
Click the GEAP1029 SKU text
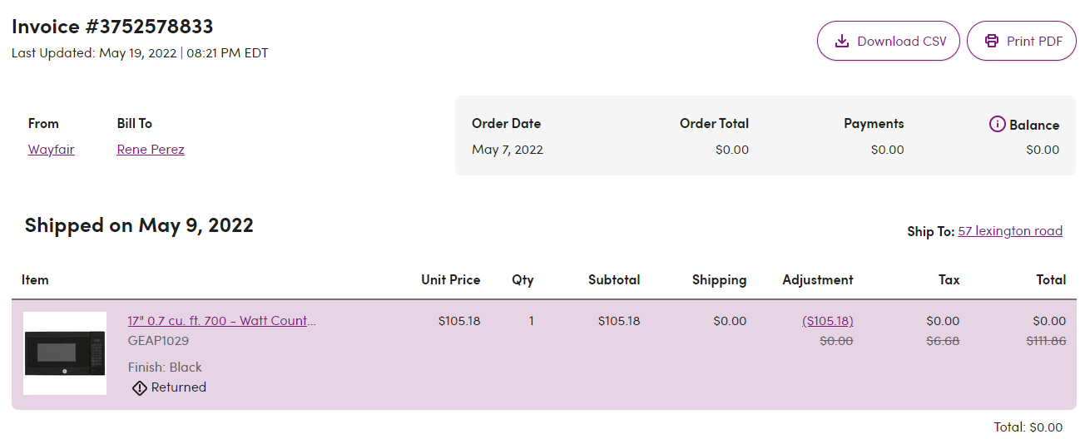click(x=158, y=341)
